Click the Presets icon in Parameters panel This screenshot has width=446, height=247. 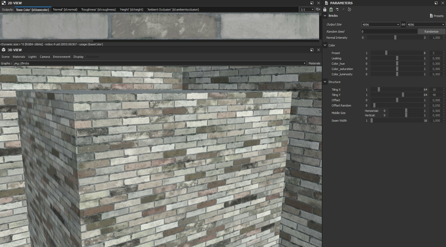click(436, 16)
